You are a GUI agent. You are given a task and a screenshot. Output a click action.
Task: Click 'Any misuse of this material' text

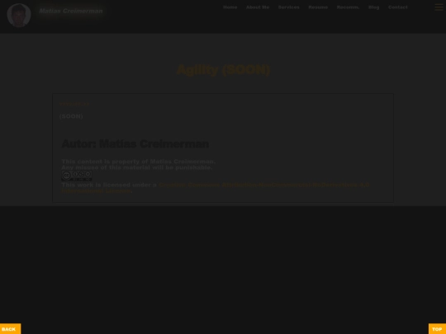pos(137,167)
